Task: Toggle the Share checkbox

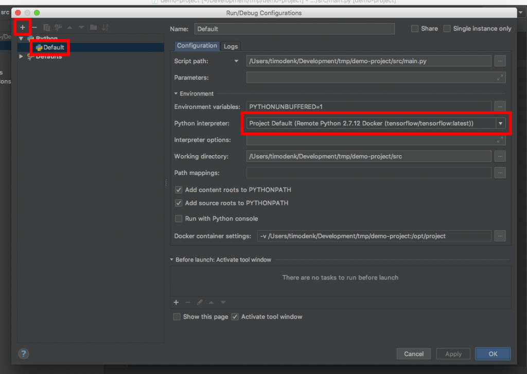Action: 415,28
